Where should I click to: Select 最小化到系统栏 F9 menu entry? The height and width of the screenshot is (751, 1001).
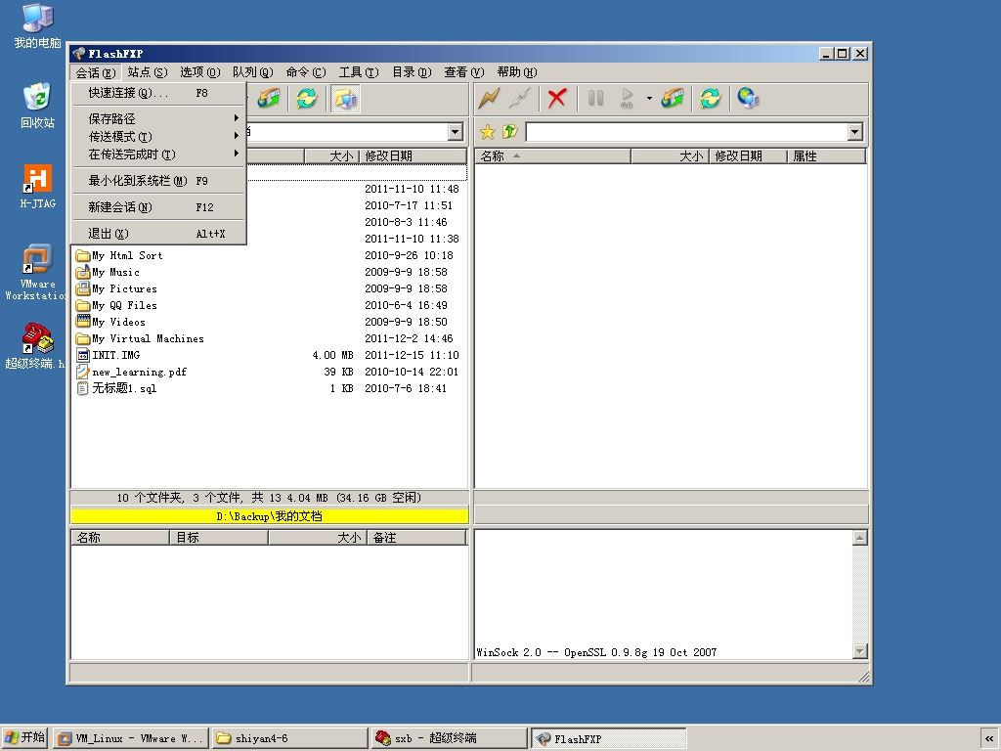tap(157, 181)
